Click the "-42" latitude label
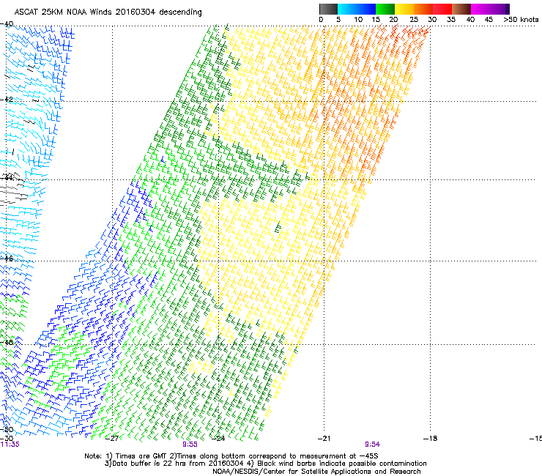Screen dimensions: 542x476 [7, 100]
